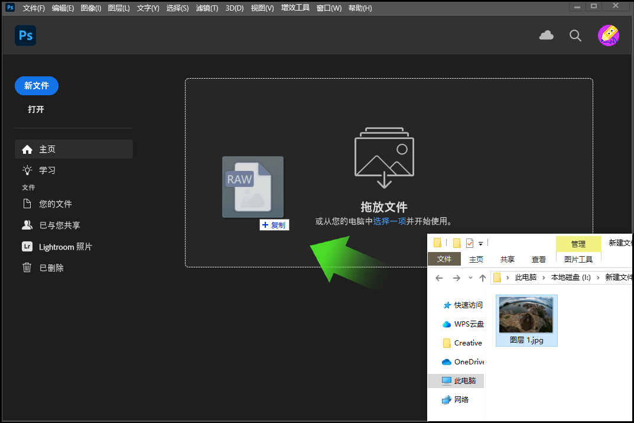Open Lightroom 照片 in the sidebar

tap(65, 247)
